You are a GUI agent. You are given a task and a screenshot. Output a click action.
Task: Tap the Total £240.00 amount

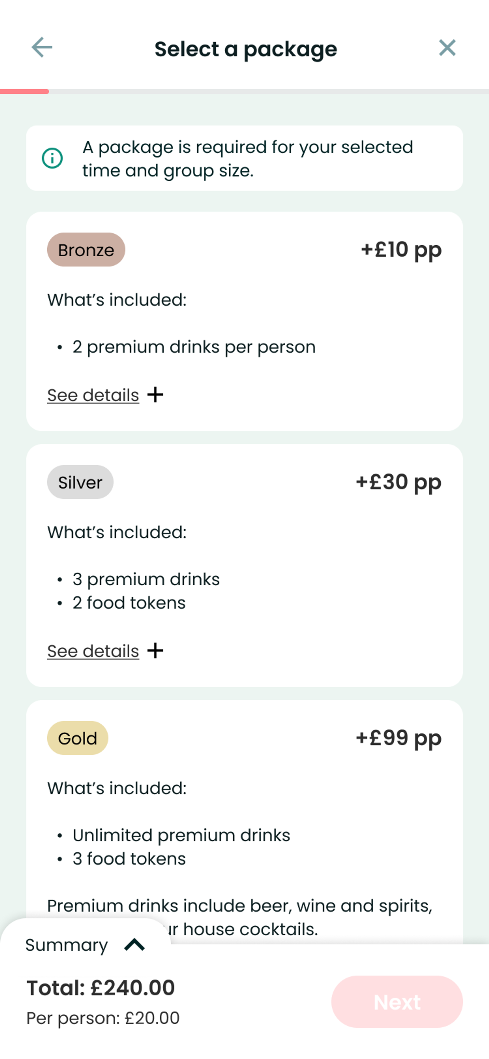101,988
